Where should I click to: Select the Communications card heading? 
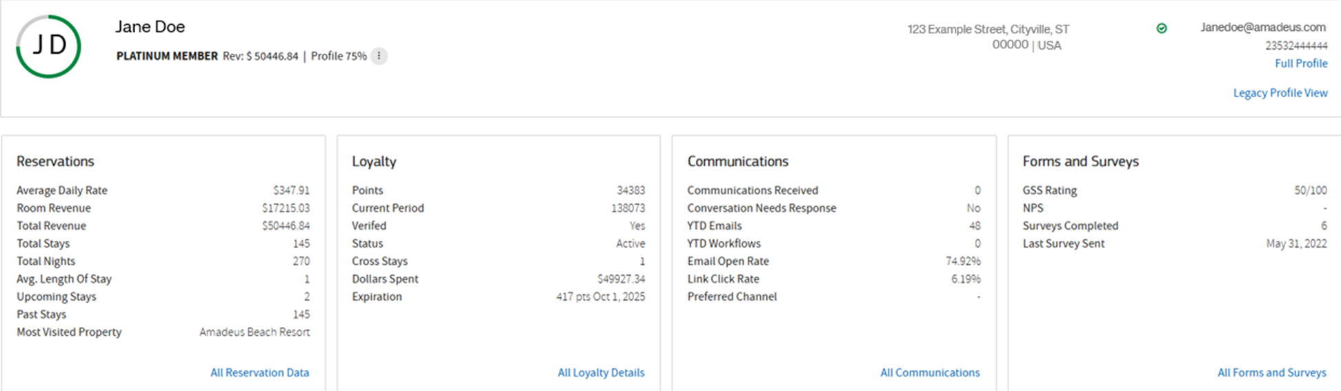click(737, 161)
